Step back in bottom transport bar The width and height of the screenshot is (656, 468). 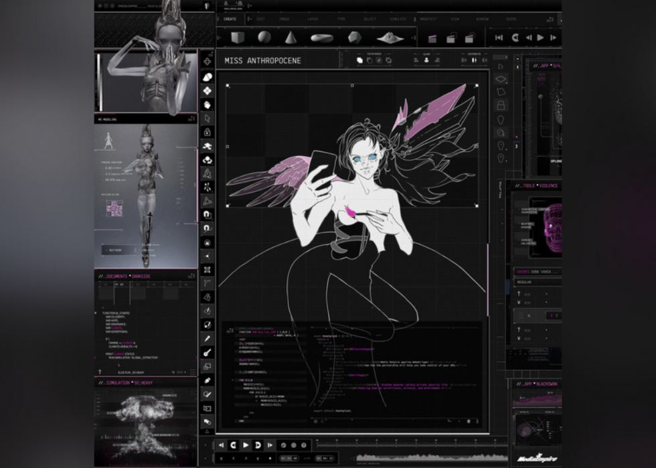[x=222, y=445]
